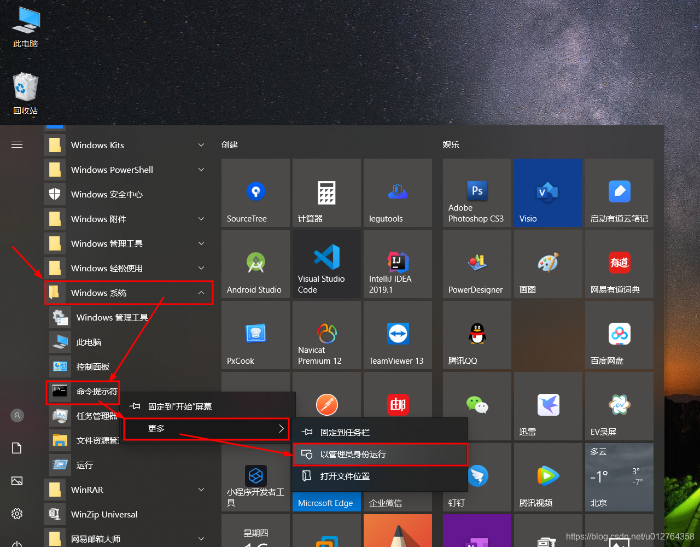Expand the Start menu hamburger button
The image size is (700, 547).
click(17, 145)
